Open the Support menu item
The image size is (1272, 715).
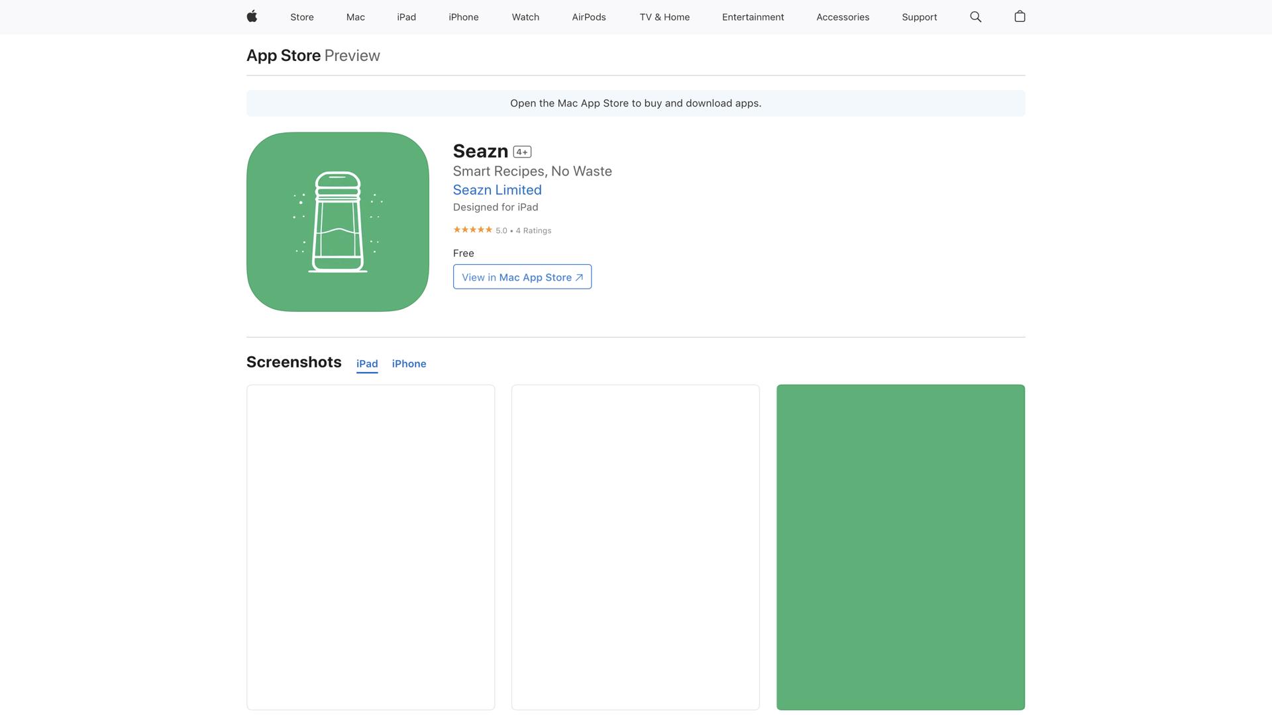click(919, 17)
